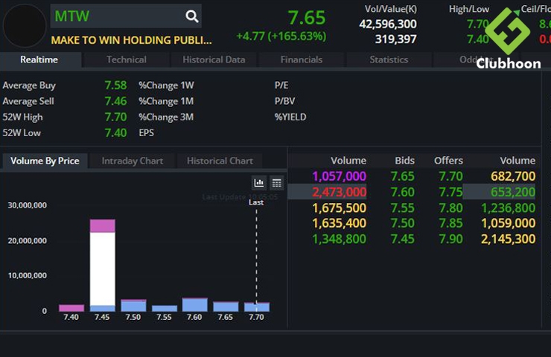Click offer volume 653,200
The image size is (551, 357).
[x=513, y=192]
